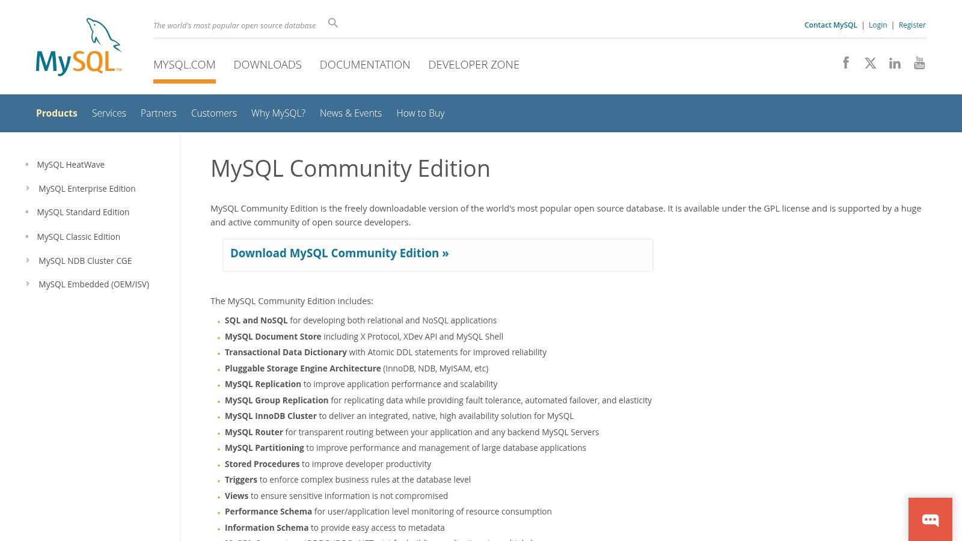This screenshot has height=541, width=962.
Task: Open the orange live chat bubble
Action: pyautogui.click(x=930, y=519)
